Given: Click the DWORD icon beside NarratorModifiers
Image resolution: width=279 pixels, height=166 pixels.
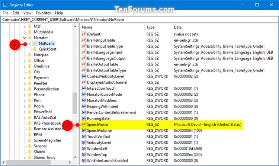Looking at the screenshot, I should [x=84, y=100].
